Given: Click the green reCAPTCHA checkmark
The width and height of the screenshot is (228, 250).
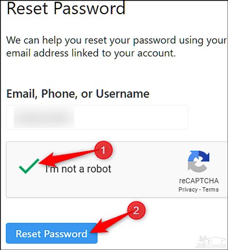Looking at the screenshot, I should tap(29, 166).
